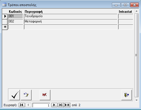This screenshot has width=141, height=110.
Task: Select row selector of record 001
Action: click(5, 16)
